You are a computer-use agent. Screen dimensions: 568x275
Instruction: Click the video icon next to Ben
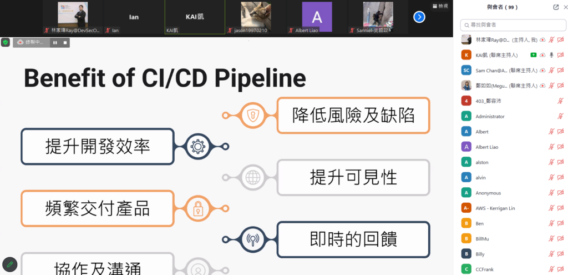561,223
